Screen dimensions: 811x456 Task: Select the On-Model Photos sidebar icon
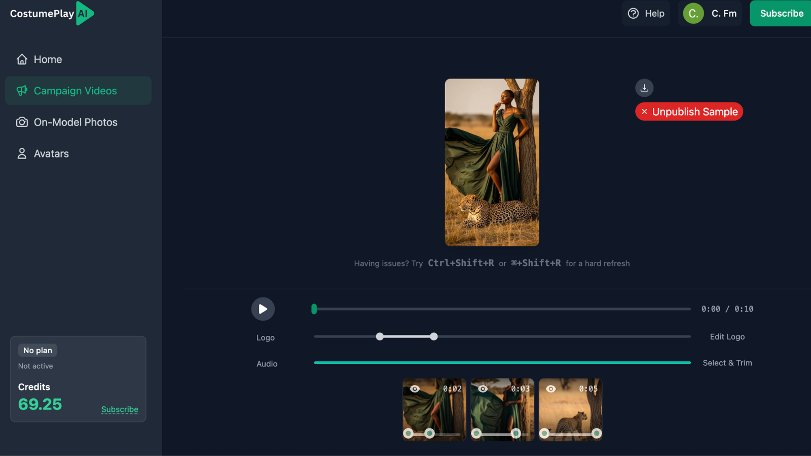21,122
